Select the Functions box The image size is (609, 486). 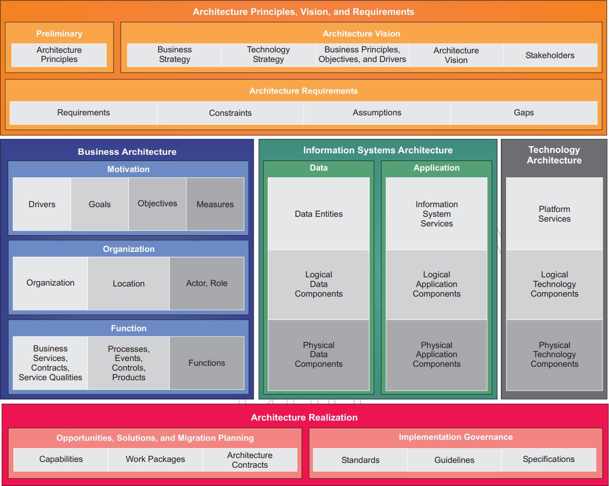click(207, 363)
